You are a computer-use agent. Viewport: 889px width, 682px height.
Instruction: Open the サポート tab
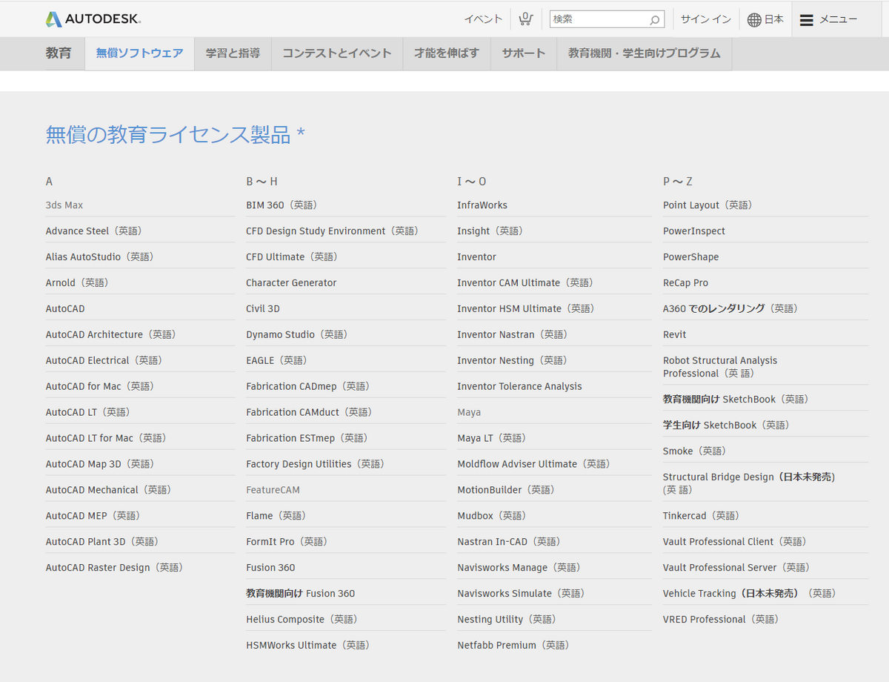point(523,53)
